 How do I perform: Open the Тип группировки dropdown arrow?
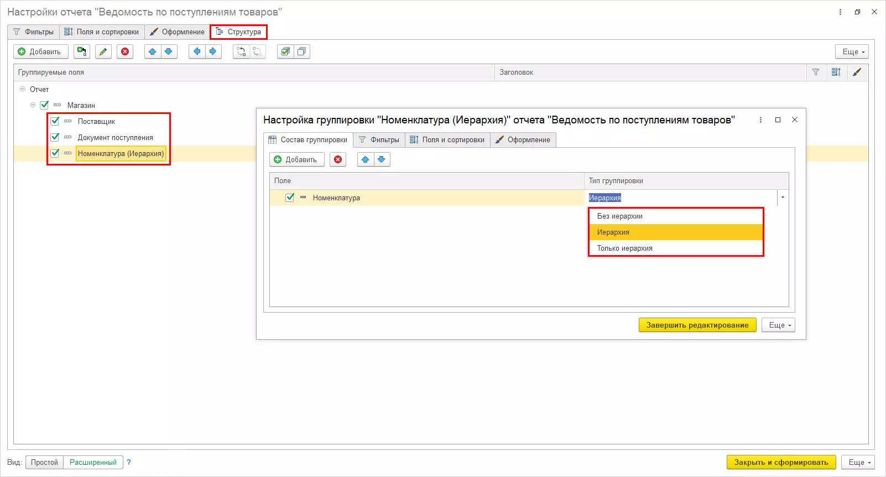(x=783, y=198)
